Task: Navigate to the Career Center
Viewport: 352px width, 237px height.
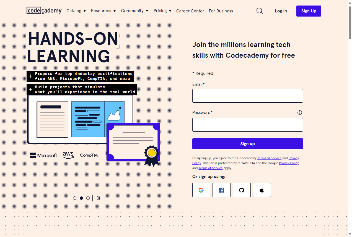Action: [190, 11]
